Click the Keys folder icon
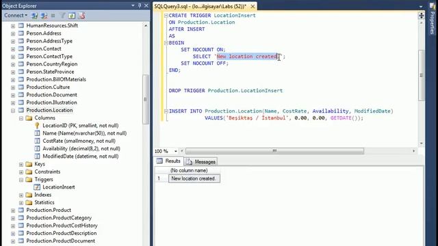 (x=29, y=164)
